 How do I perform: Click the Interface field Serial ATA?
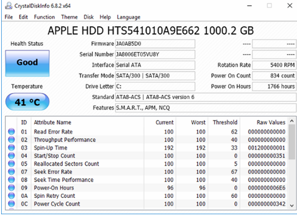tap(155, 65)
